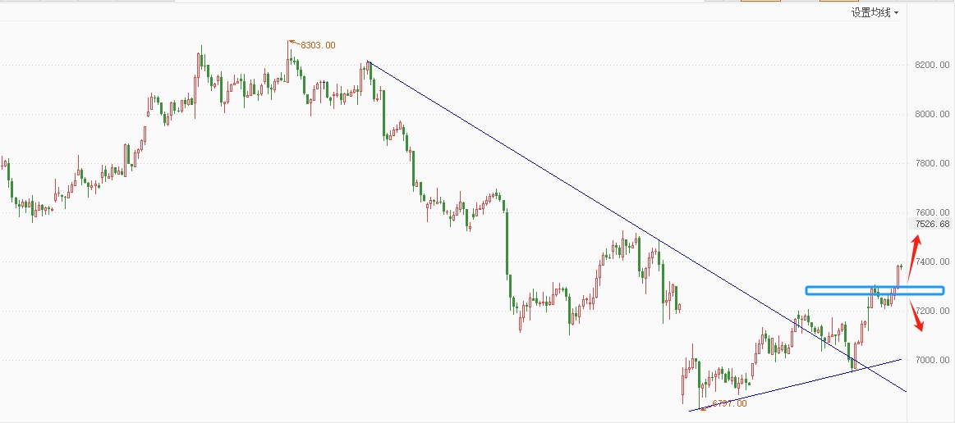Click the dropdown arrow beside 设置均线
This screenshot has width=955, height=423.
(x=897, y=13)
